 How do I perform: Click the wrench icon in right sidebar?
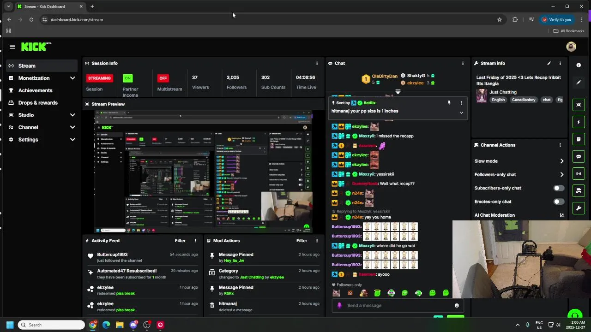[579, 208]
